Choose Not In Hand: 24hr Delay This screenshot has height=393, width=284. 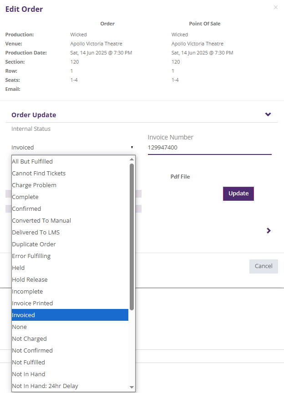coord(68,386)
